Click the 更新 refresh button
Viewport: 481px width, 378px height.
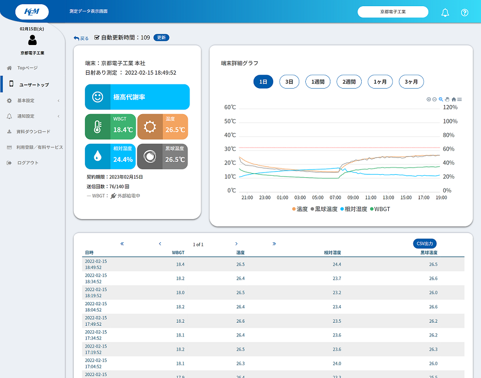(x=161, y=37)
